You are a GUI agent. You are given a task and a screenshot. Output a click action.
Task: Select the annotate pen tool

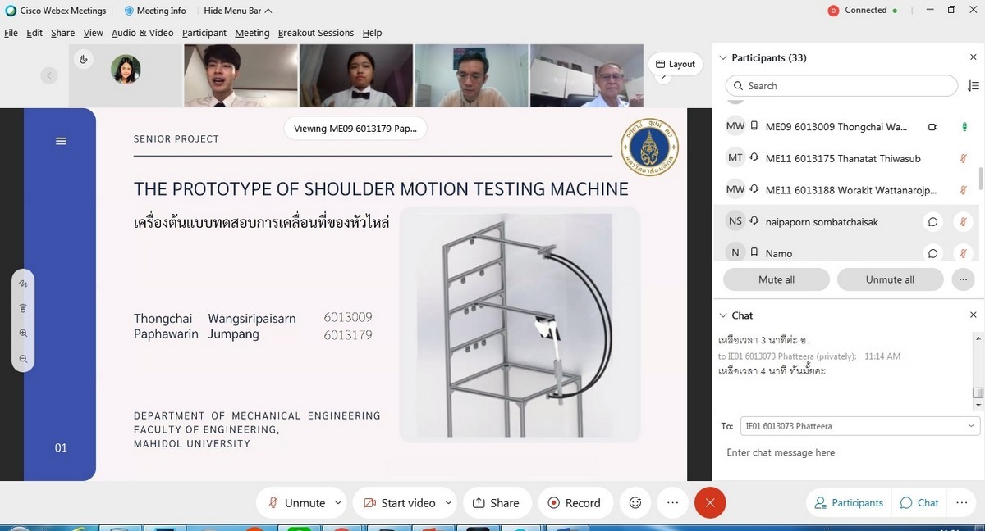(23, 284)
